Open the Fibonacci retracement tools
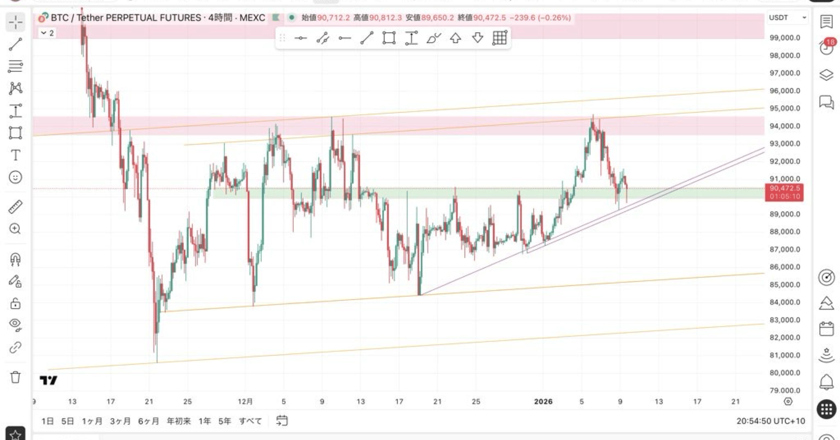 15,66
